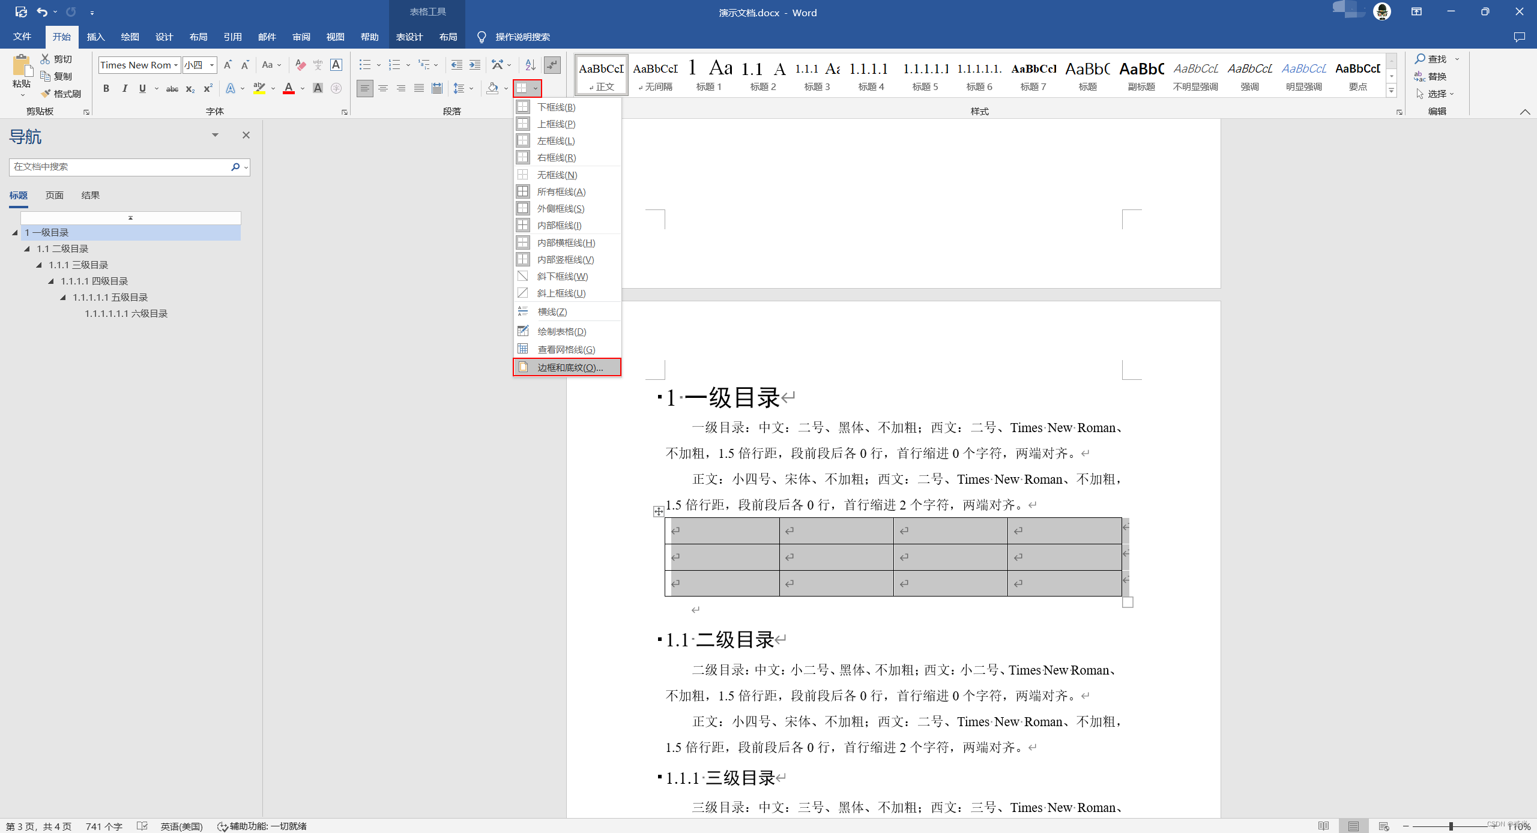Open the font size dropdown
The width and height of the screenshot is (1537, 833).
coord(212,65)
